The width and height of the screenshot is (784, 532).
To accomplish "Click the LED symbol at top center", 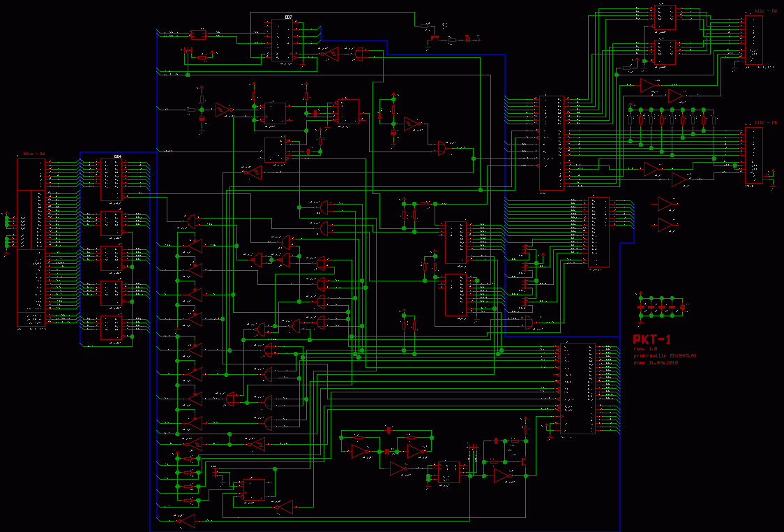I will 467,39.
